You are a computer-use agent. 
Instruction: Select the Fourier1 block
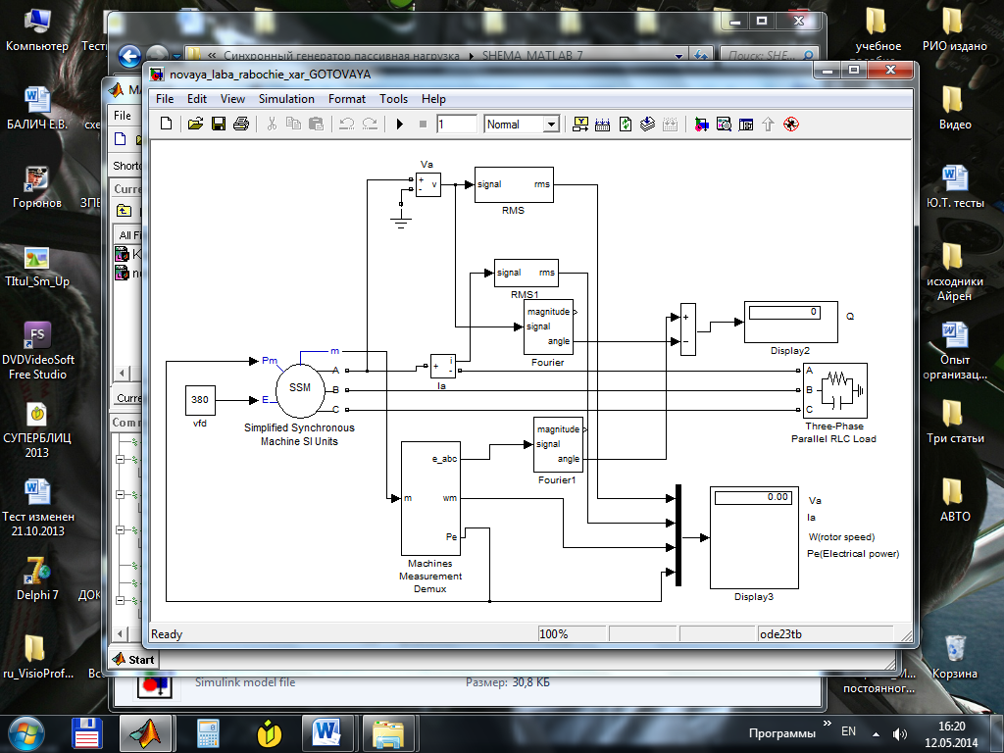point(558,445)
